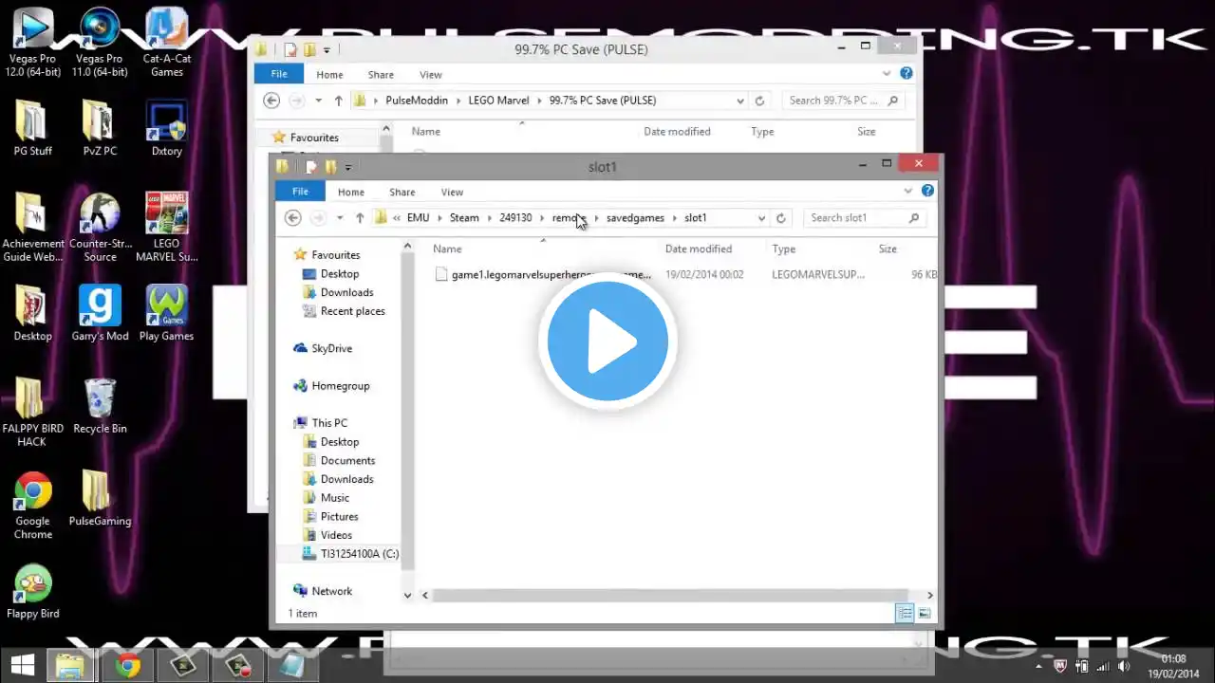Navigate to savedgames in the address path
Viewport: 1215px width, 683px height.
(x=635, y=218)
